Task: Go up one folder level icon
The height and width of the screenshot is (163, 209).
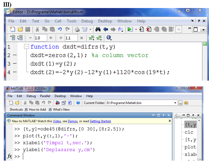Action: pos(186,103)
